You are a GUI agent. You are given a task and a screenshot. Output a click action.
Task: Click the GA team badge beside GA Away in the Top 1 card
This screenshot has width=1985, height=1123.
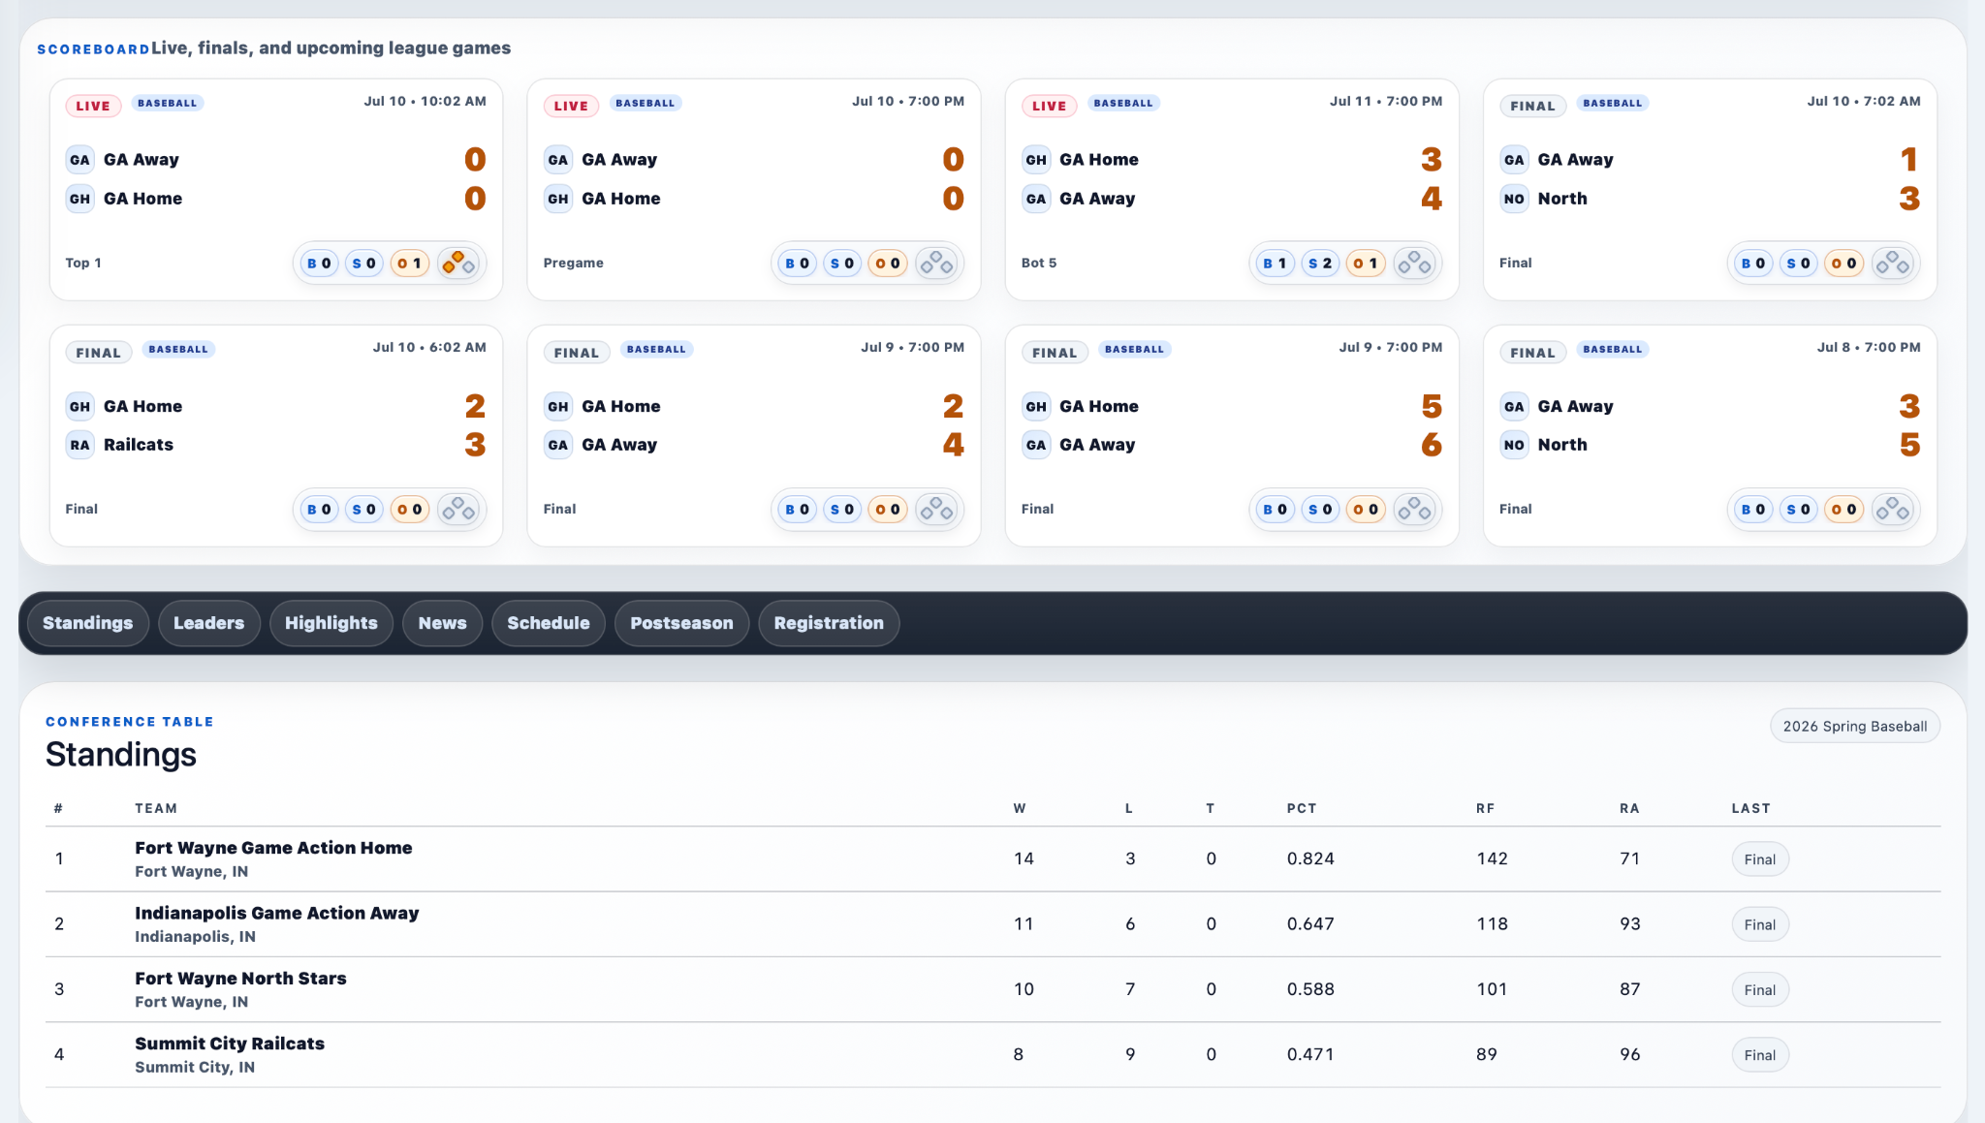[79, 160]
